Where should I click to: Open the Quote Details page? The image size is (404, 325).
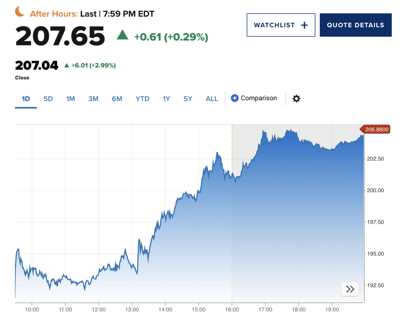click(355, 25)
